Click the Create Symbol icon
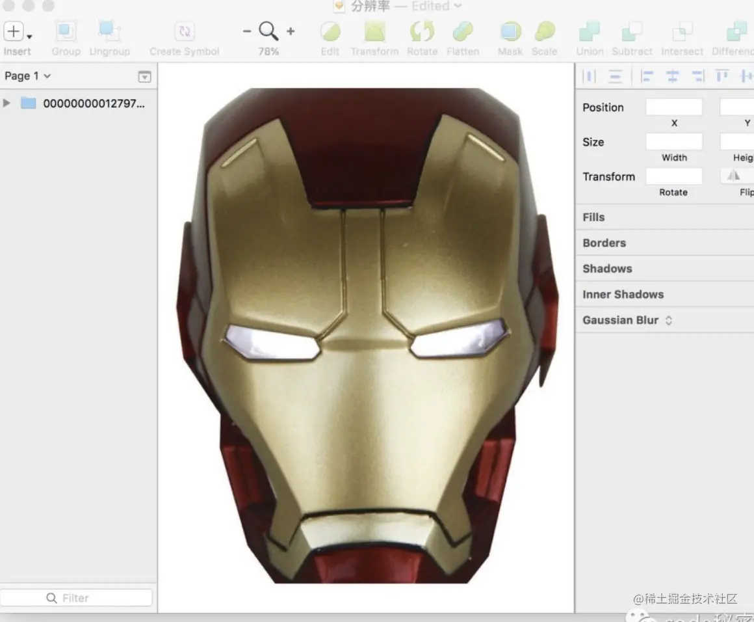Image resolution: width=754 pixels, height=622 pixels. click(185, 31)
